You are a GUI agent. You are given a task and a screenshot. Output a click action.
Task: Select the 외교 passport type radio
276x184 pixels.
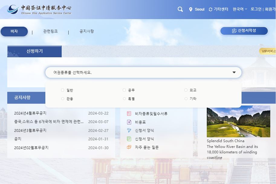point(186,90)
